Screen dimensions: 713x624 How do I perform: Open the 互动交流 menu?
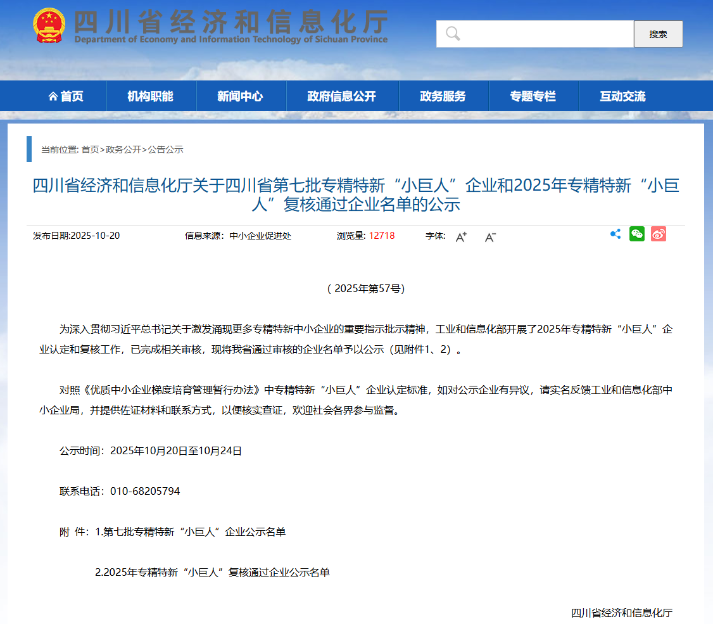(x=622, y=96)
